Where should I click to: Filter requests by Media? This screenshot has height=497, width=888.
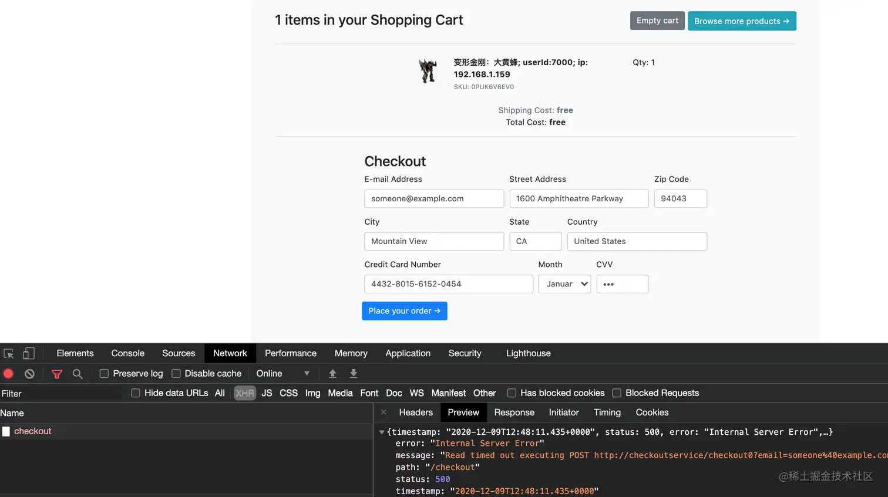pos(340,393)
